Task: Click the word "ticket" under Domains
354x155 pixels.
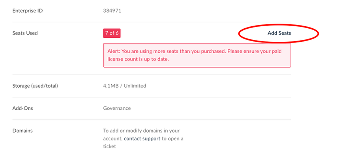Action: click(x=109, y=146)
